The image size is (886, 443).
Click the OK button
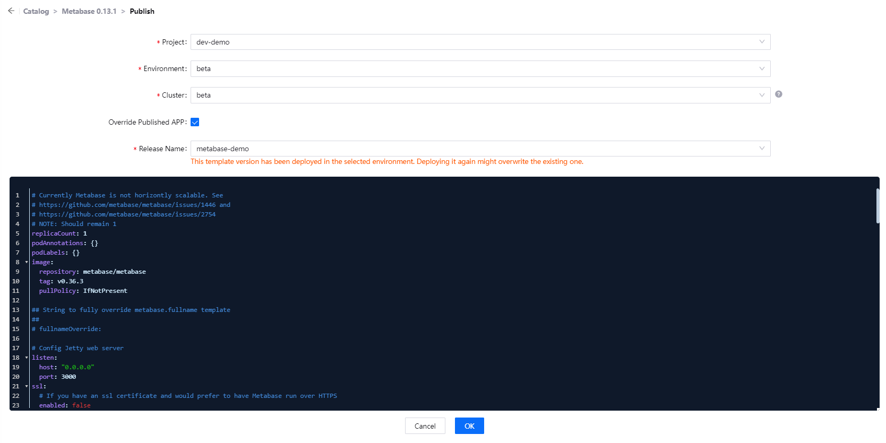[x=469, y=426]
